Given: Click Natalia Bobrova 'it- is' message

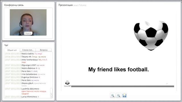Looking at the screenshot, I should tap(22, 68).
